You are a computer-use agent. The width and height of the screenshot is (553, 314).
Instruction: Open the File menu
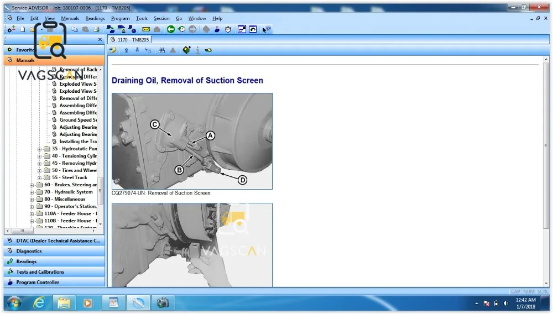pyautogui.click(x=20, y=18)
